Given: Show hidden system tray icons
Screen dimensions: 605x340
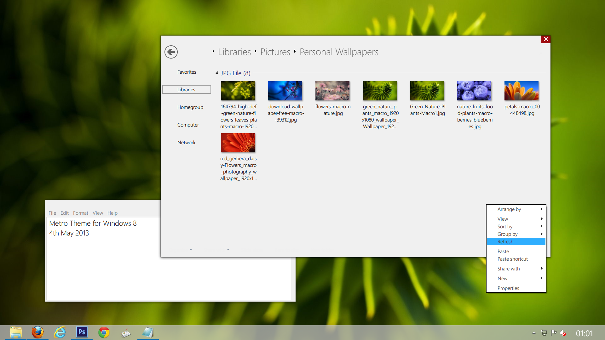Looking at the screenshot, I should pyautogui.click(x=534, y=333).
